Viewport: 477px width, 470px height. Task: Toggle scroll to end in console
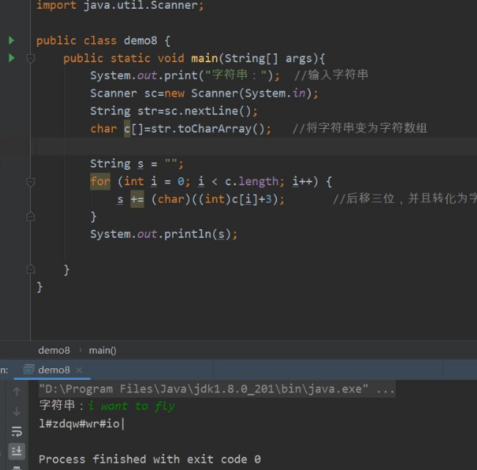coord(17,450)
